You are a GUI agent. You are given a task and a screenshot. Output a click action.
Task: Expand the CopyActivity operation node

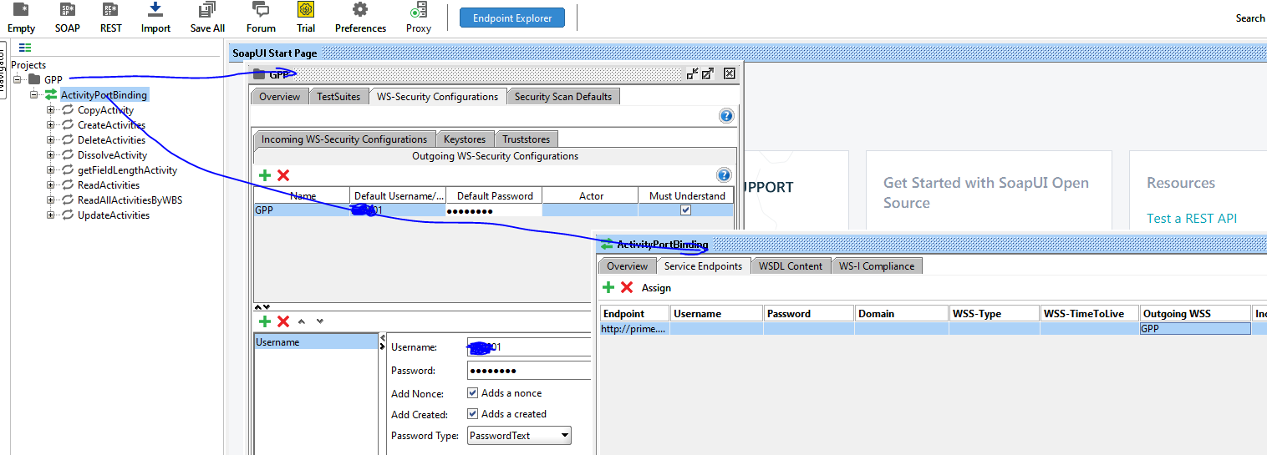[x=51, y=109]
